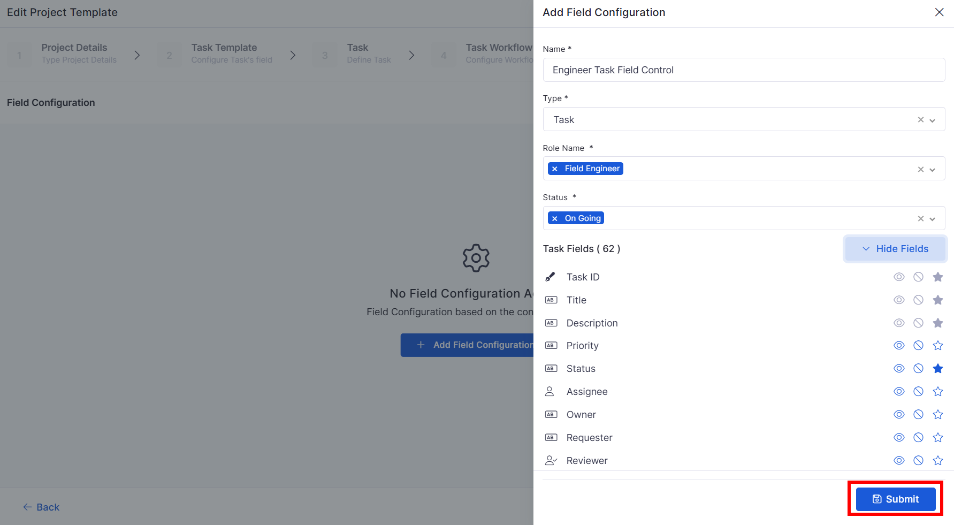Collapse task fields with Hide Fields
The width and height of the screenshot is (954, 525).
pos(895,249)
